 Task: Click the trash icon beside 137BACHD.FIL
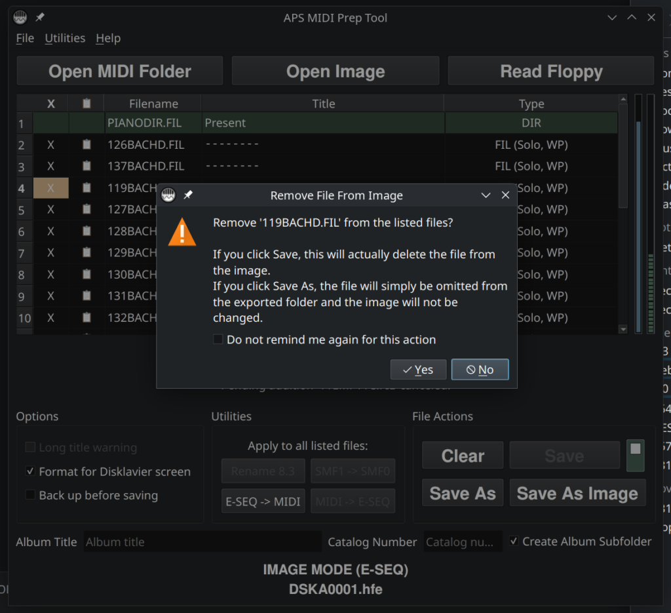(x=86, y=166)
